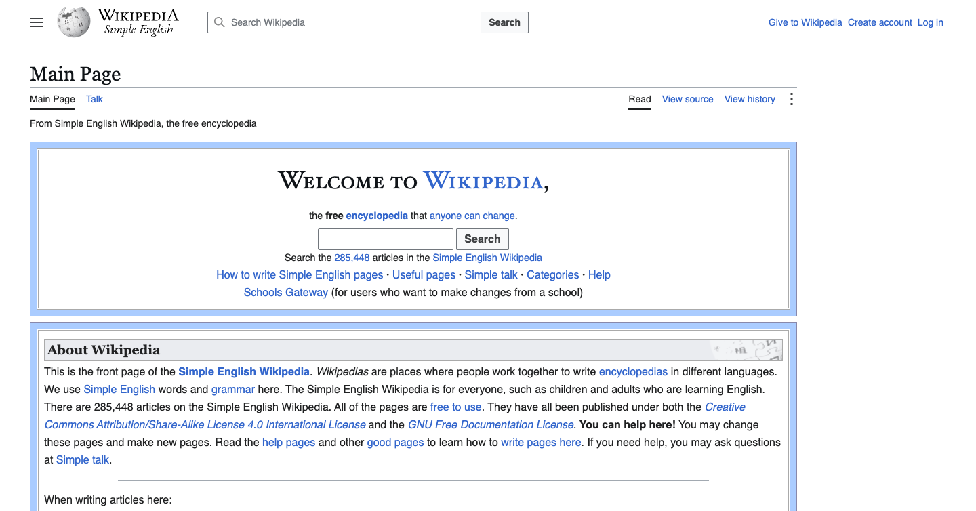Open the Help link
The image size is (976, 511).
click(x=599, y=275)
